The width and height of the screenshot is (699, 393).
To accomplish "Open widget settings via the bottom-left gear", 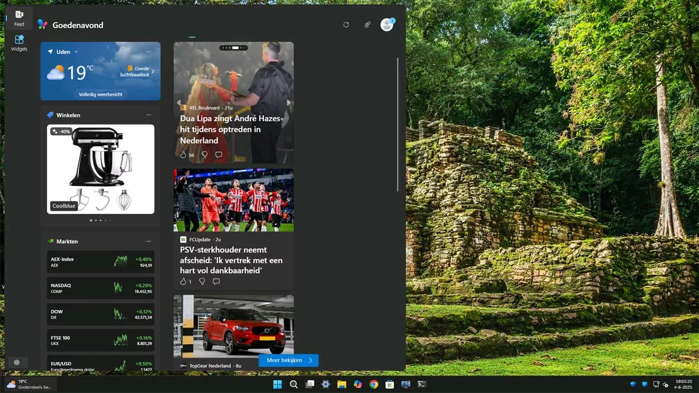I will tap(17, 362).
